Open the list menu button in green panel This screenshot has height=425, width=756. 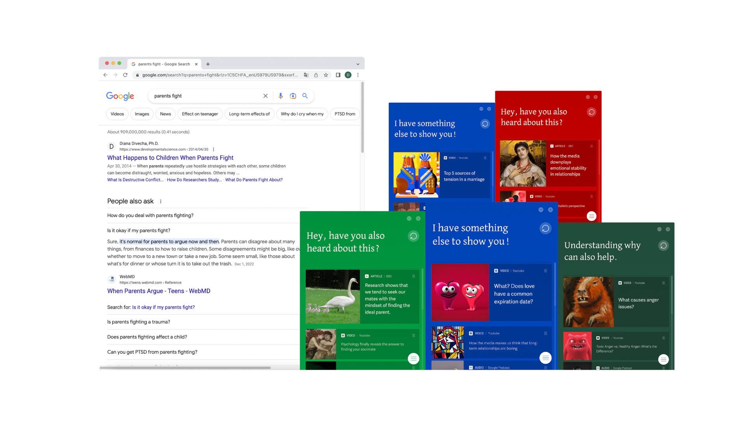click(413, 358)
